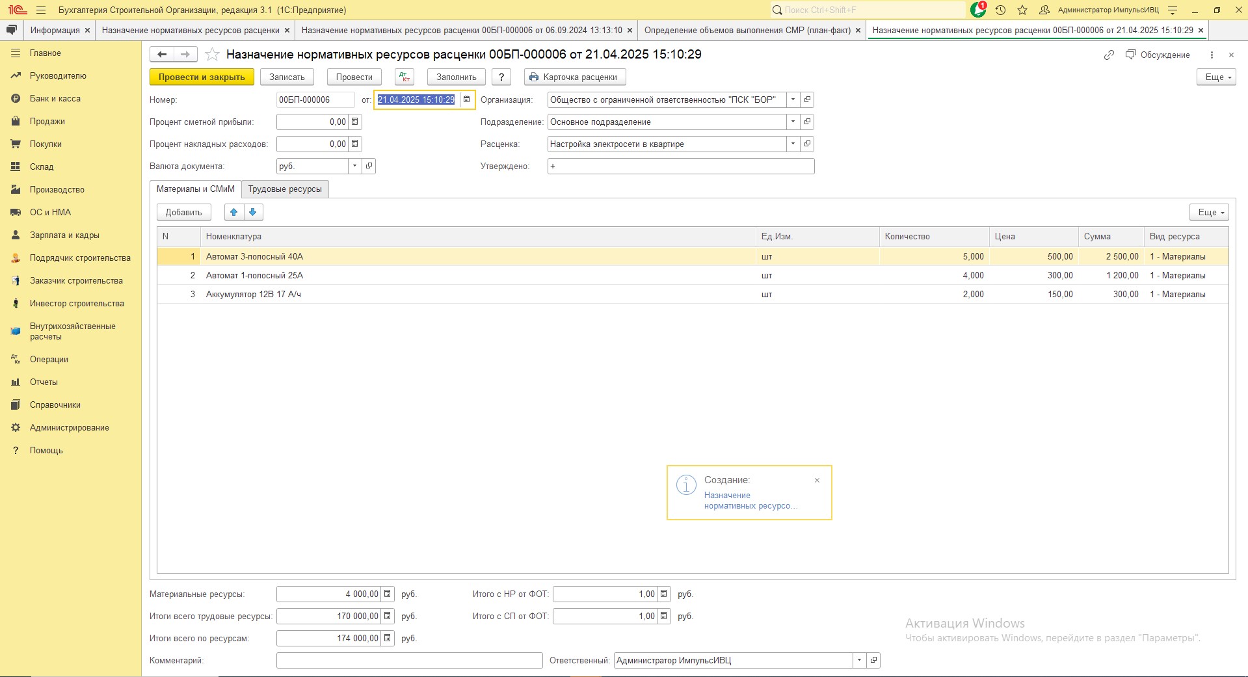Close the Информация tab
This screenshot has width=1248, height=677.
(87, 31)
